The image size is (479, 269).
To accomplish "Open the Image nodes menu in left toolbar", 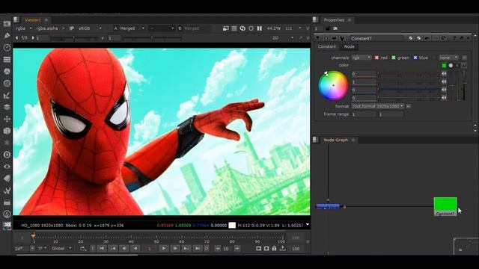I will [x=7, y=24].
